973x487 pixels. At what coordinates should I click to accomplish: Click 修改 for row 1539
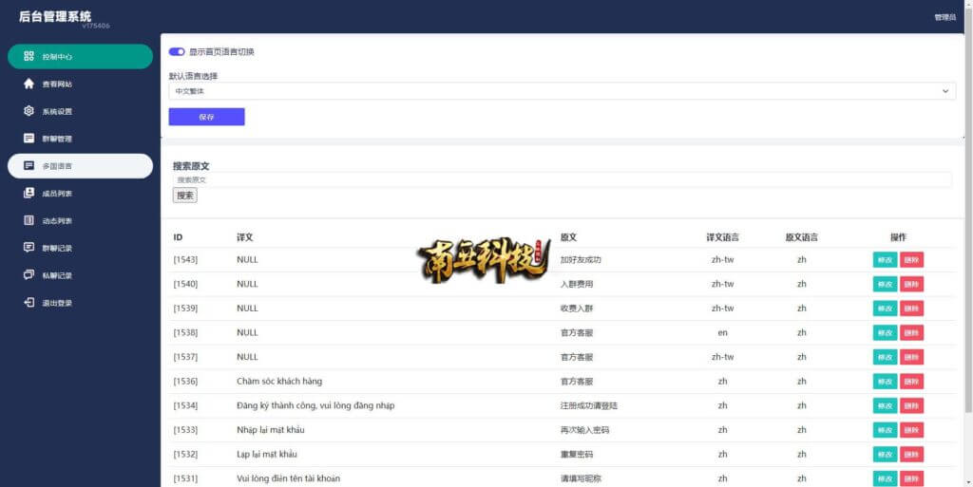click(x=885, y=309)
